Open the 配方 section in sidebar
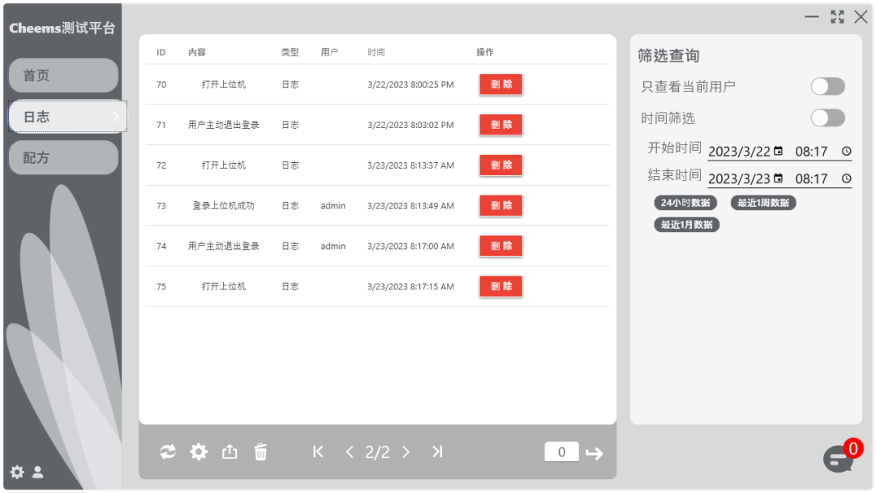Screen dimensions: 876x493 pos(63,158)
